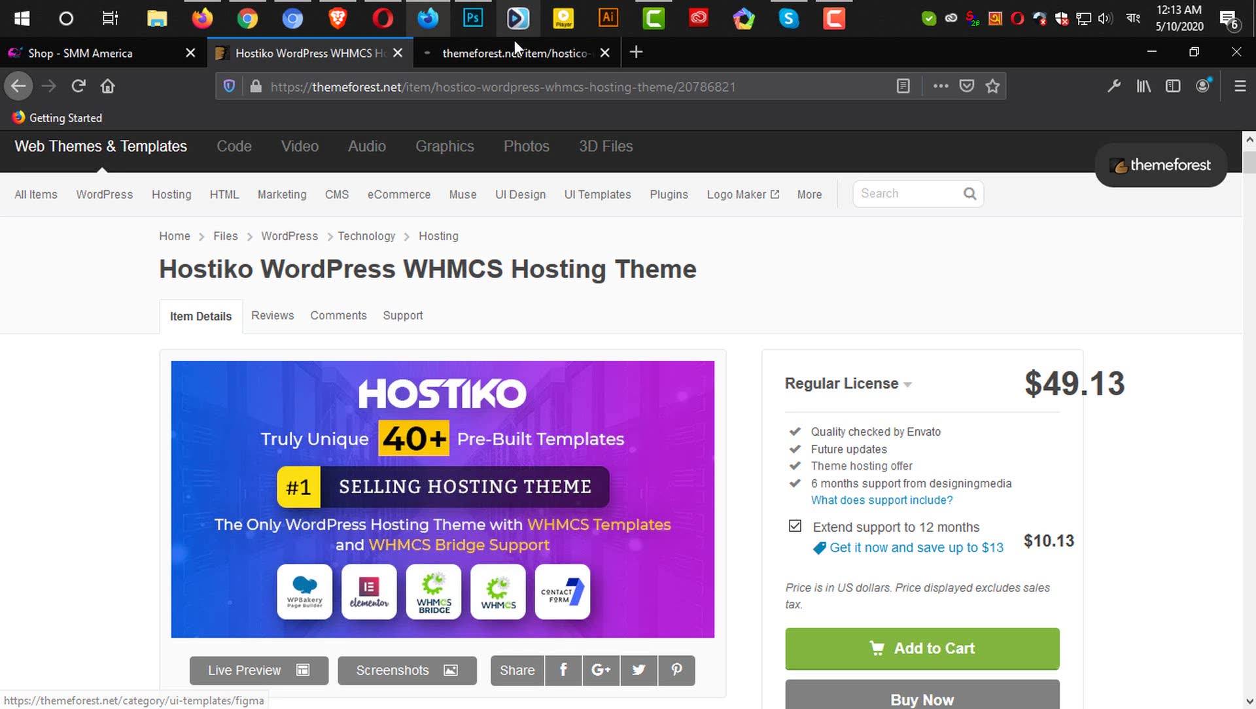Save page to Pocket icon
This screenshot has width=1256, height=709.
(967, 86)
